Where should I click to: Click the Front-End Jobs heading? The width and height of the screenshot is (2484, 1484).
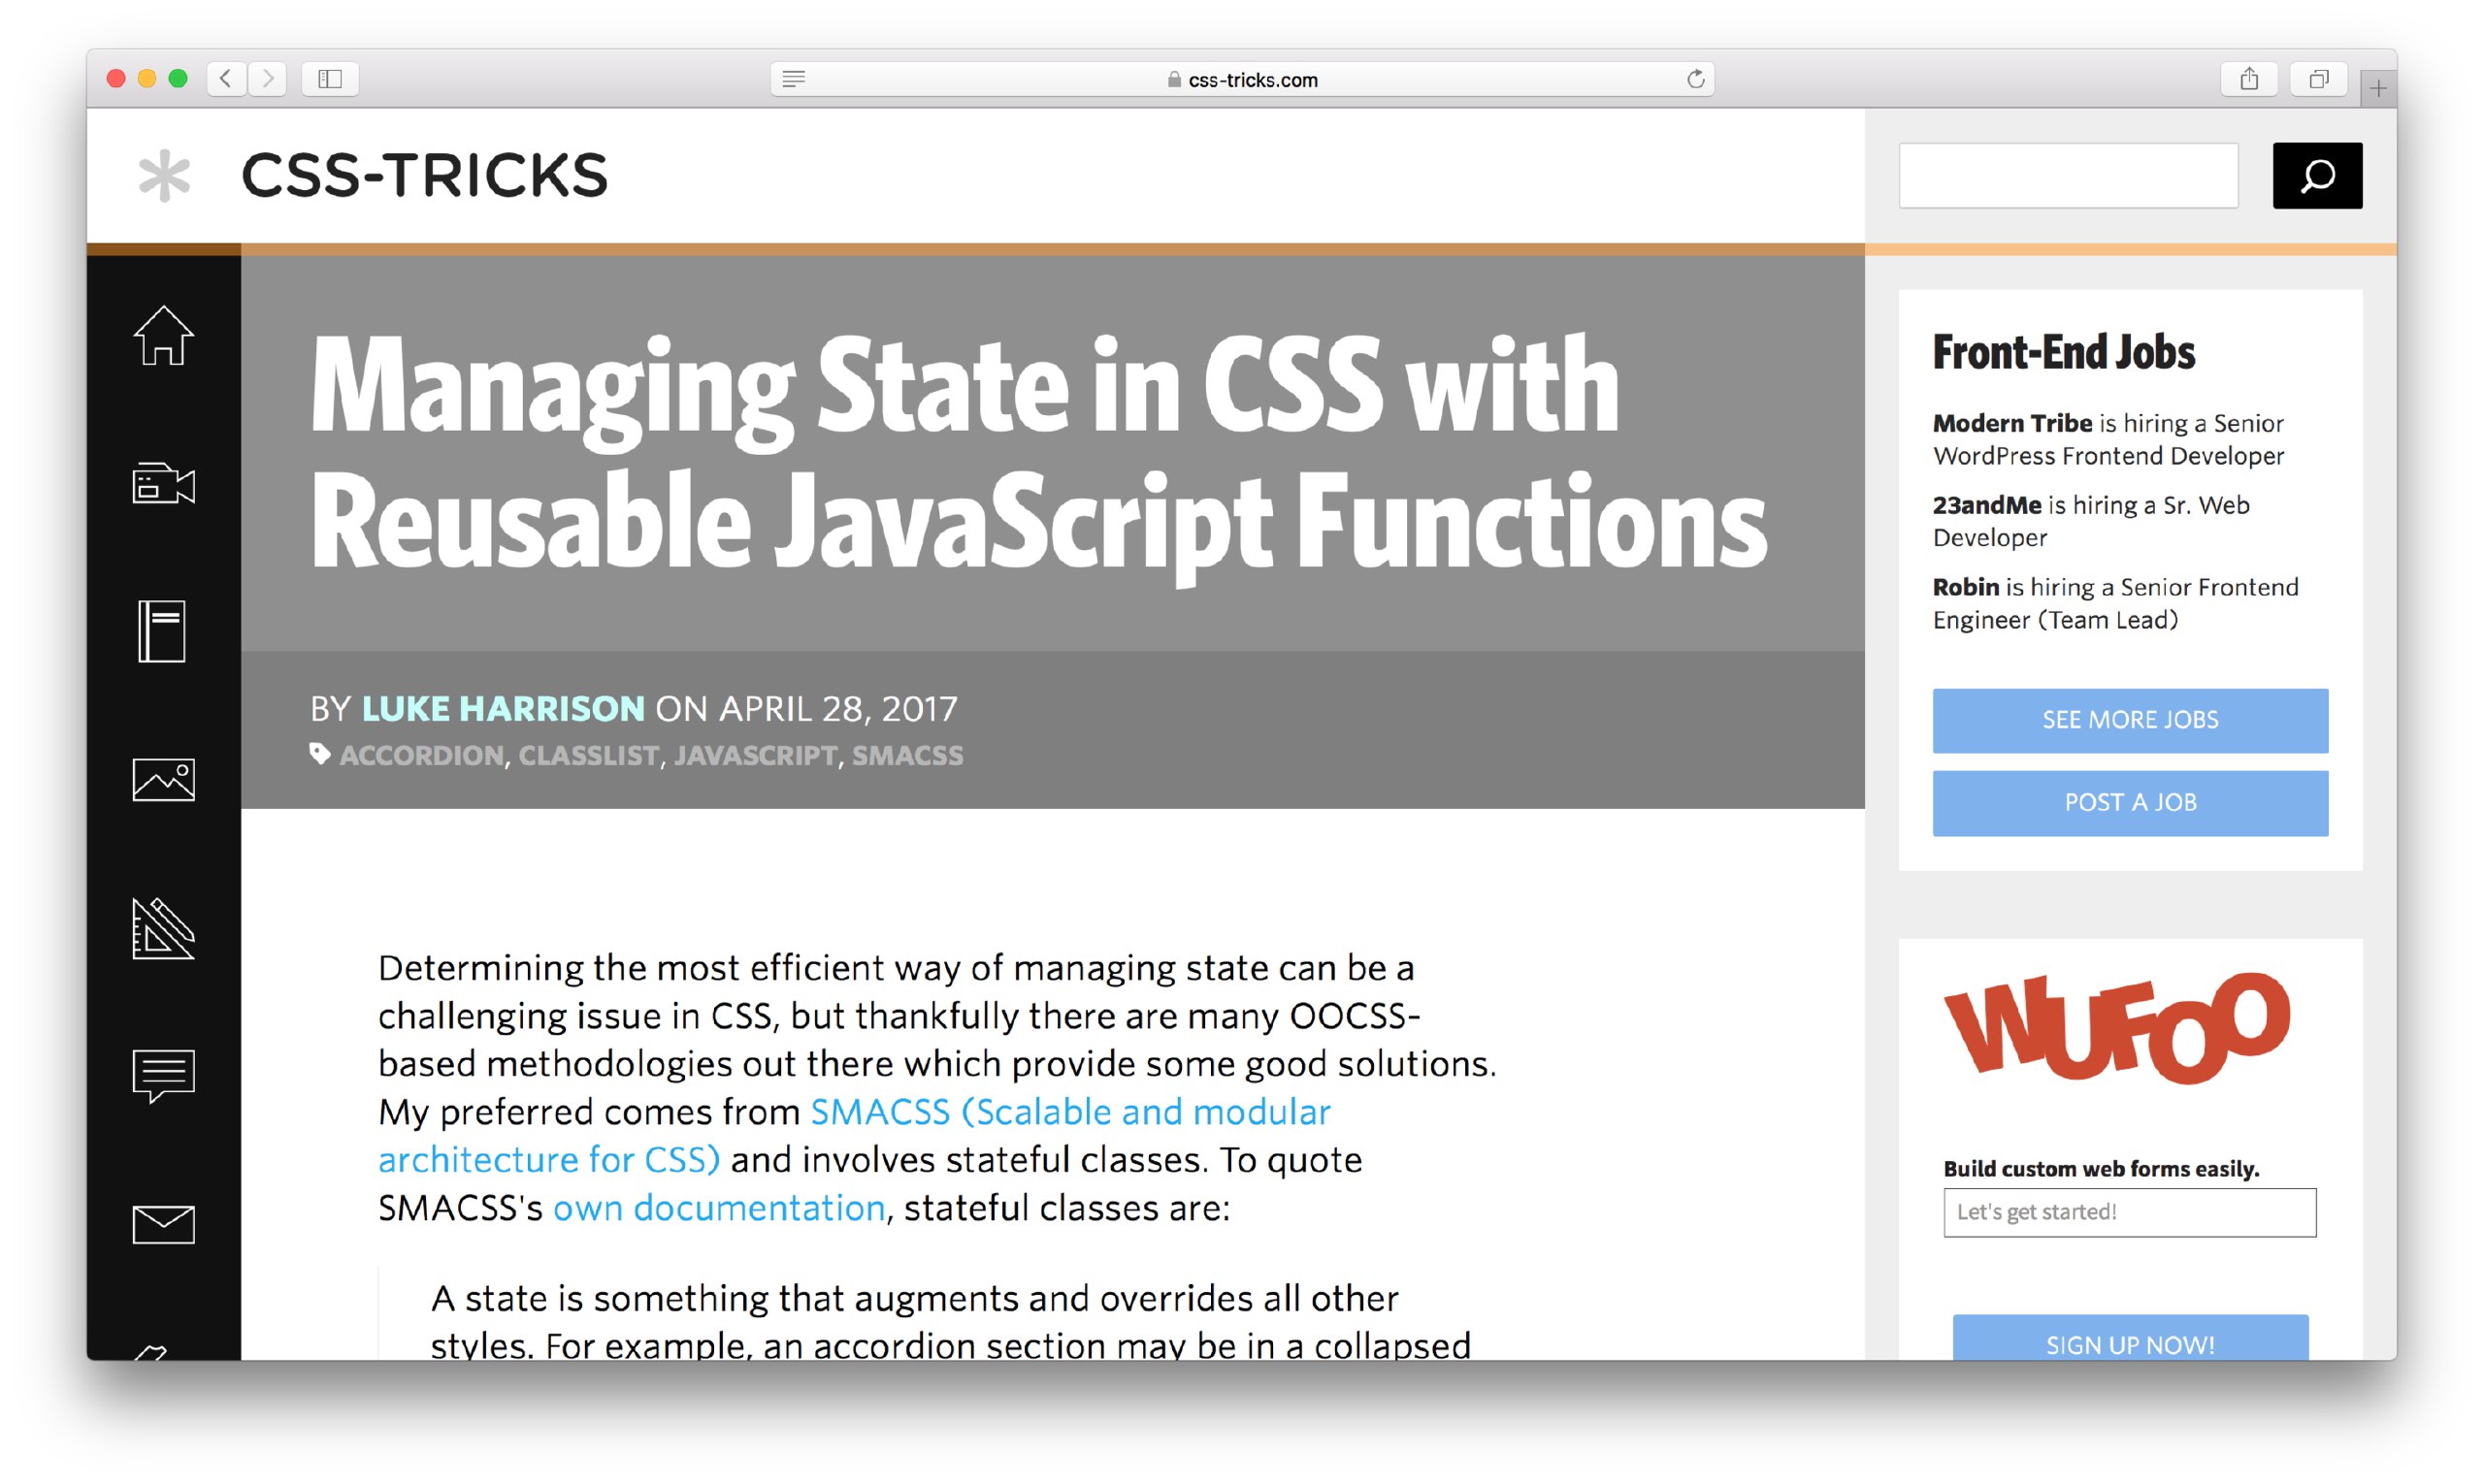pos(2064,352)
